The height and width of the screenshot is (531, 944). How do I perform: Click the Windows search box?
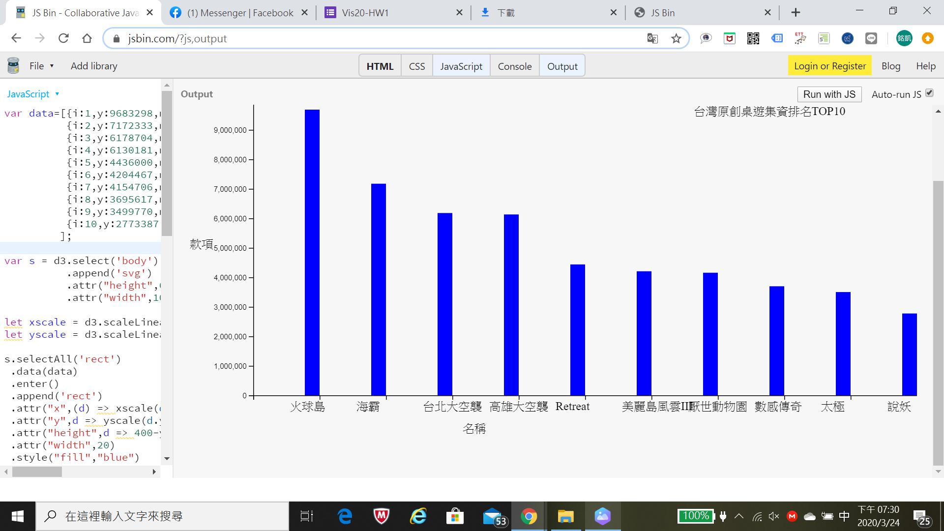pyautogui.click(x=162, y=516)
